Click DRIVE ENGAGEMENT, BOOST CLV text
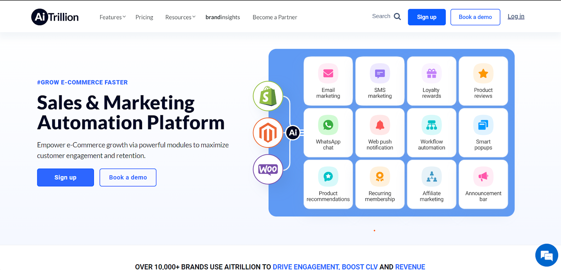This screenshot has height=270, width=561. pos(325,267)
